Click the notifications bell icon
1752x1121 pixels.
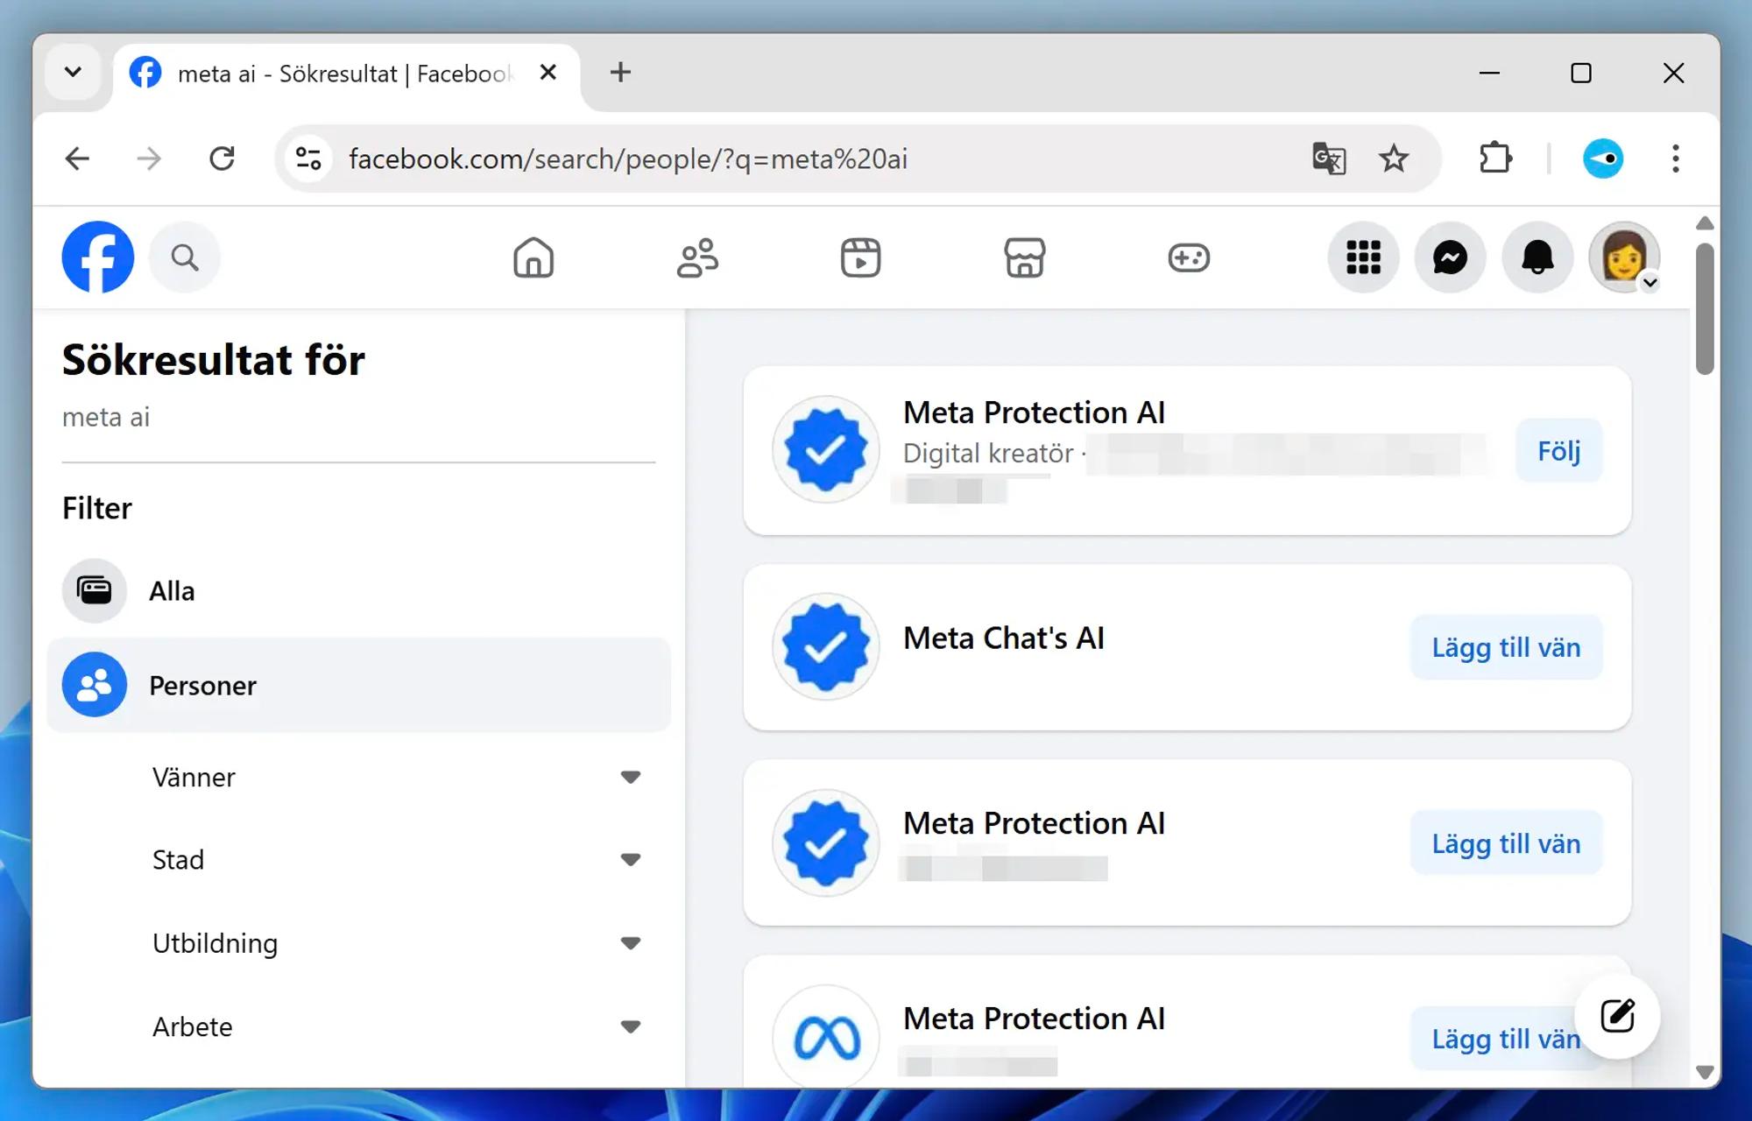coord(1537,257)
